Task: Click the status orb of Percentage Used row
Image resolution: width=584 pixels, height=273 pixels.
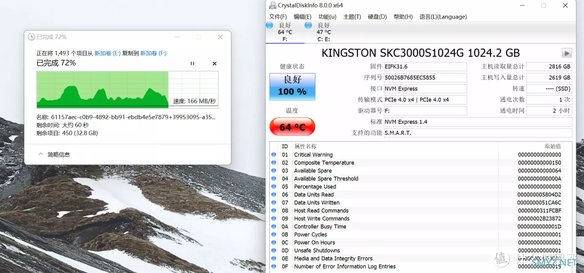Action: click(274, 187)
